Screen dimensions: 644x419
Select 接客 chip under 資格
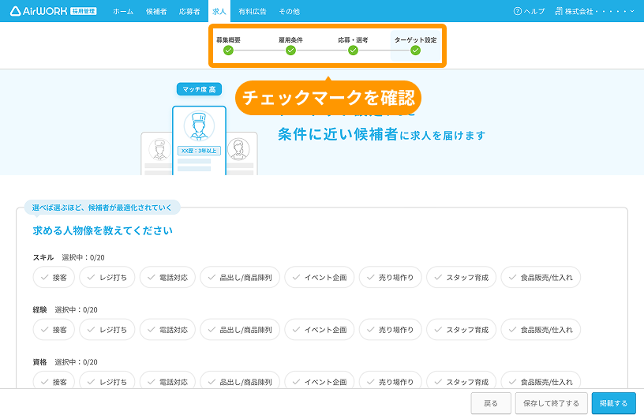54,380
